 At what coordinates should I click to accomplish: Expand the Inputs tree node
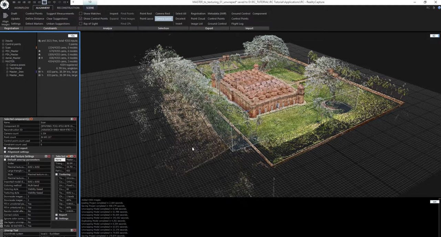pos(3,41)
